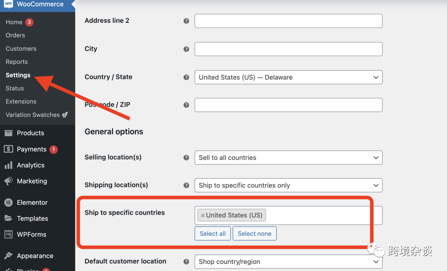Viewport: 447px width, 271px height.
Task: Open Selling location(s) dropdown
Action: [288, 158]
